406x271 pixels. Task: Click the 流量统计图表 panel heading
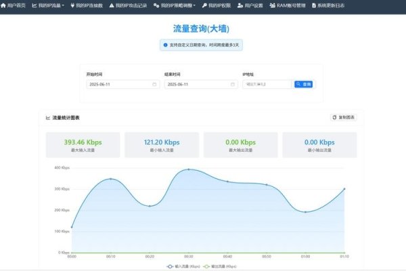pyautogui.click(x=63, y=118)
